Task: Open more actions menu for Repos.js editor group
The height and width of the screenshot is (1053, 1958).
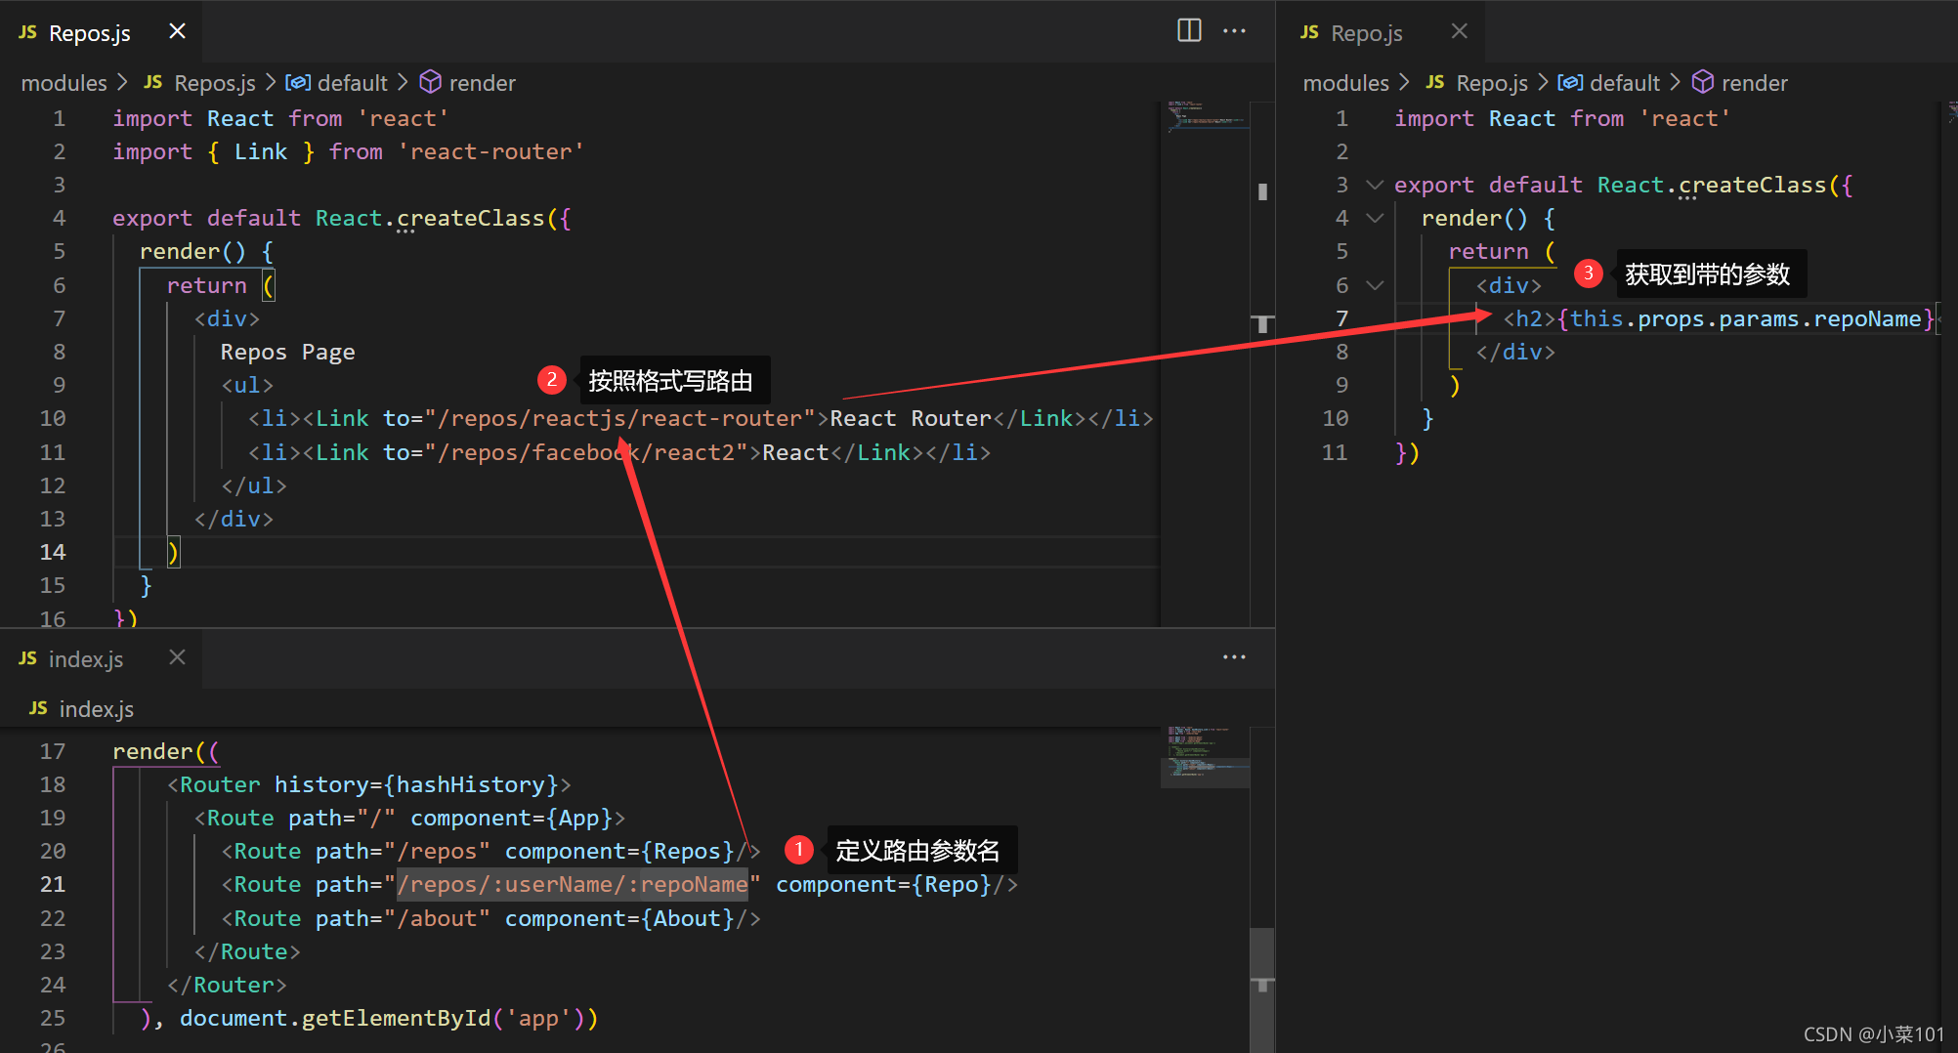Action: (1234, 30)
